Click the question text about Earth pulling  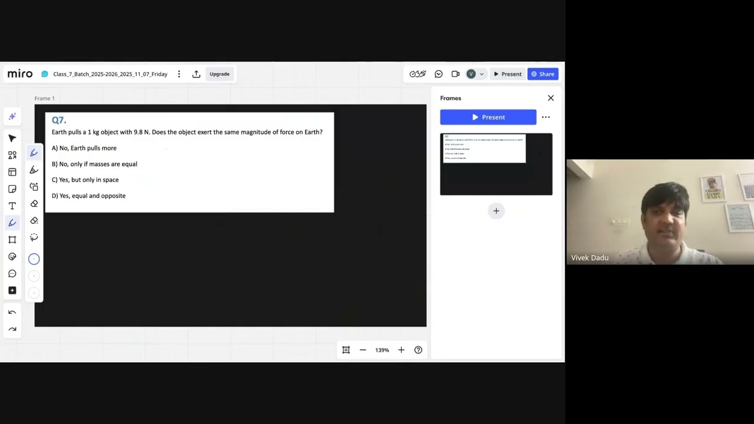(187, 132)
